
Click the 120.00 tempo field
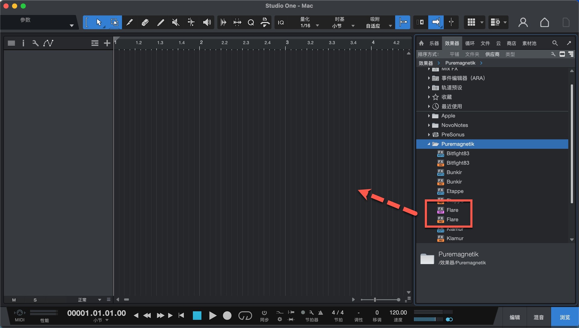398,313
